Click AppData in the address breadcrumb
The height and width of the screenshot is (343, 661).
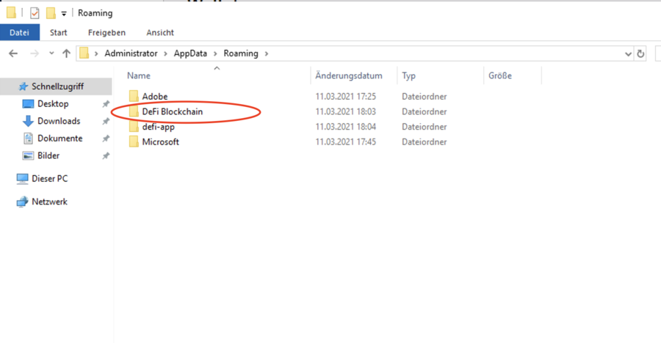click(x=189, y=54)
